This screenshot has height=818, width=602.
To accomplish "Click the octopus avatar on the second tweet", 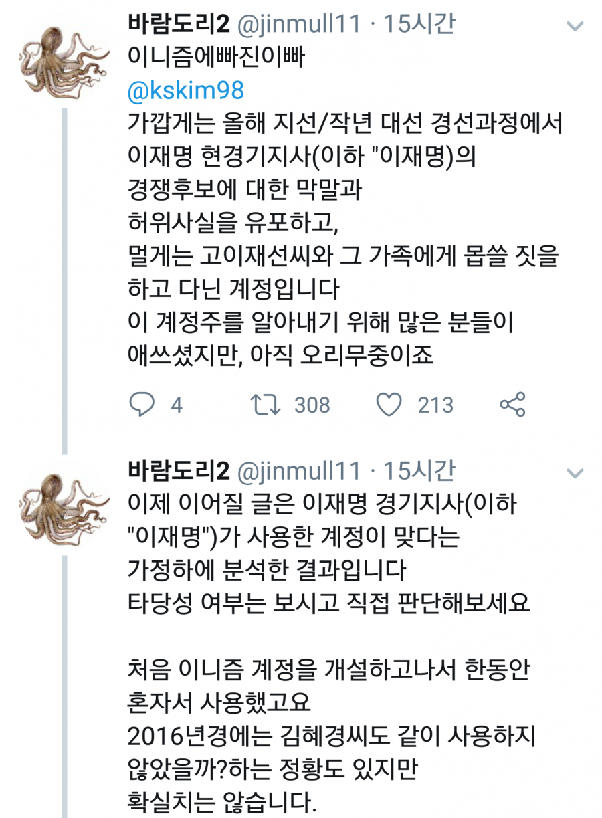I will tap(65, 508).
